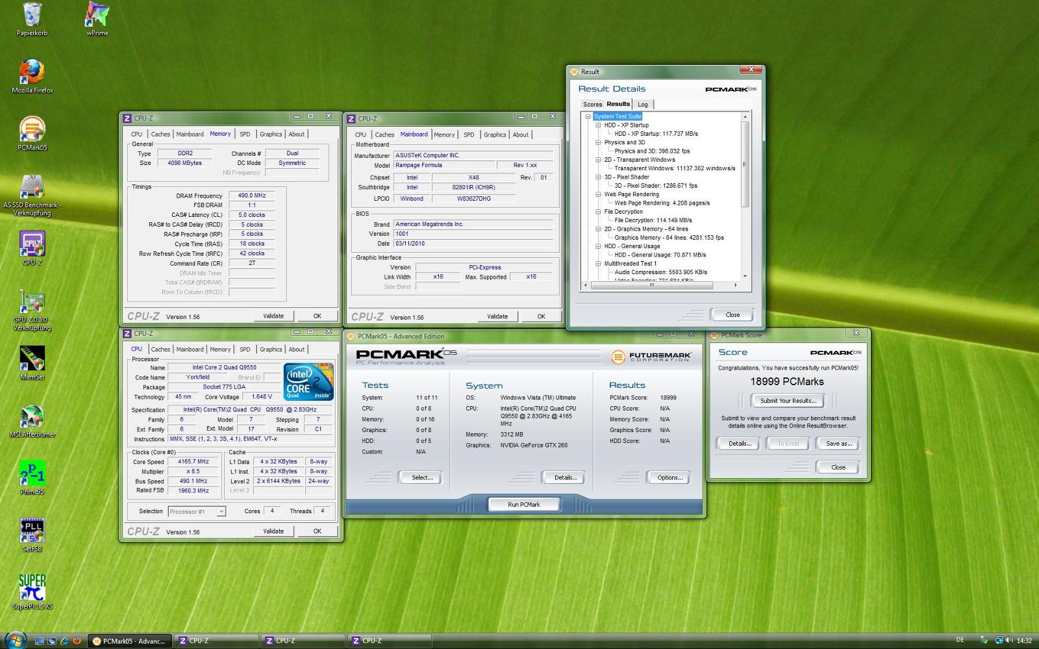This screenshot has width=1039, height=649.
Task: Switch to Log tab in Result Details
Action: pyautogui.click(x=642, y=104)
